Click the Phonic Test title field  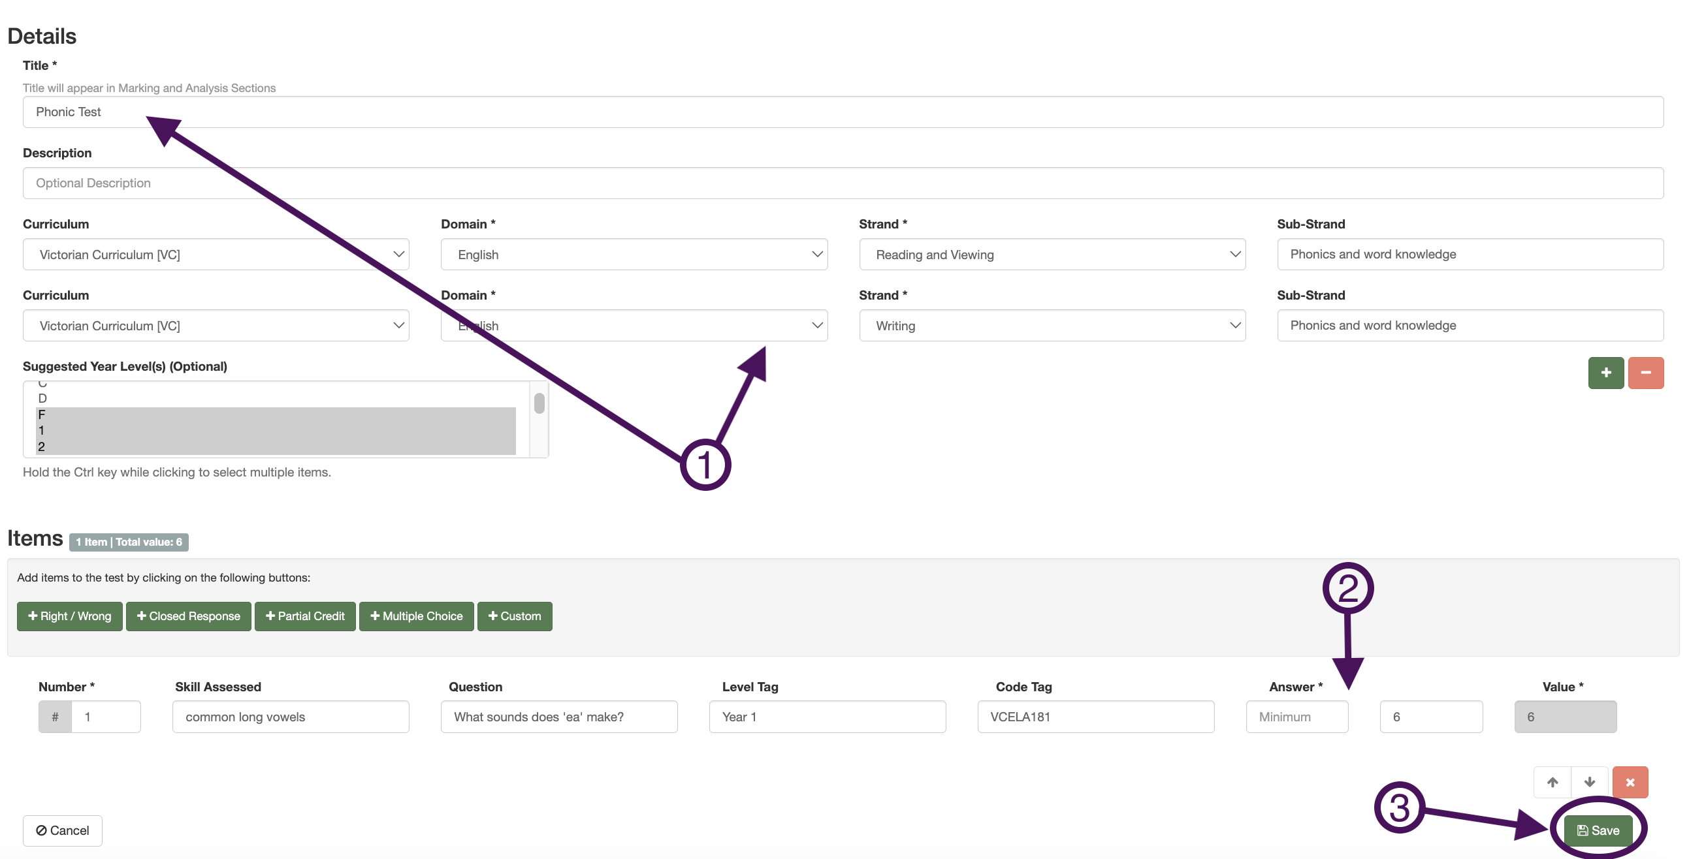[x=843, y=112]
